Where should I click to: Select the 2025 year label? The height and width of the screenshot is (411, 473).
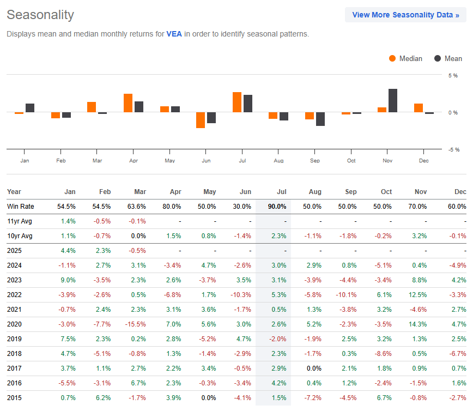click(x=14, y=251)
